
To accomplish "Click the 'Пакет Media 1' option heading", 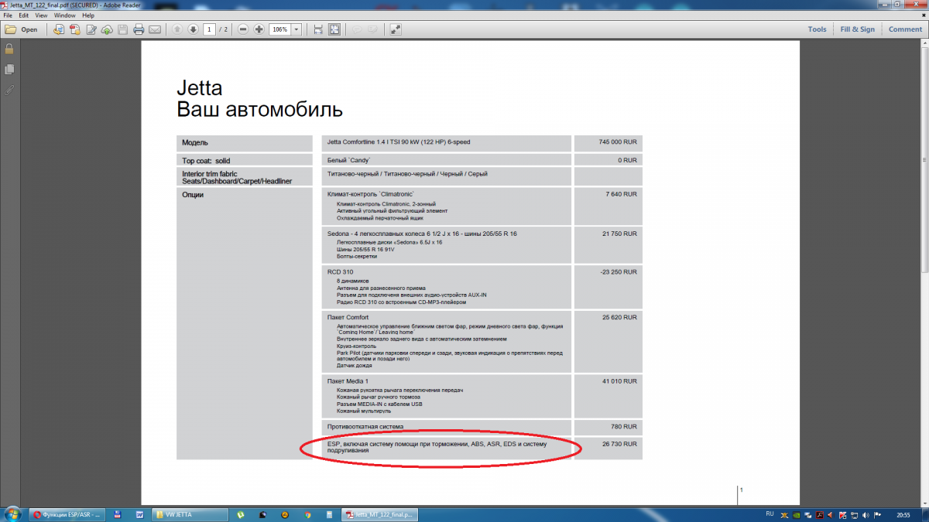I will coord(348,381).
